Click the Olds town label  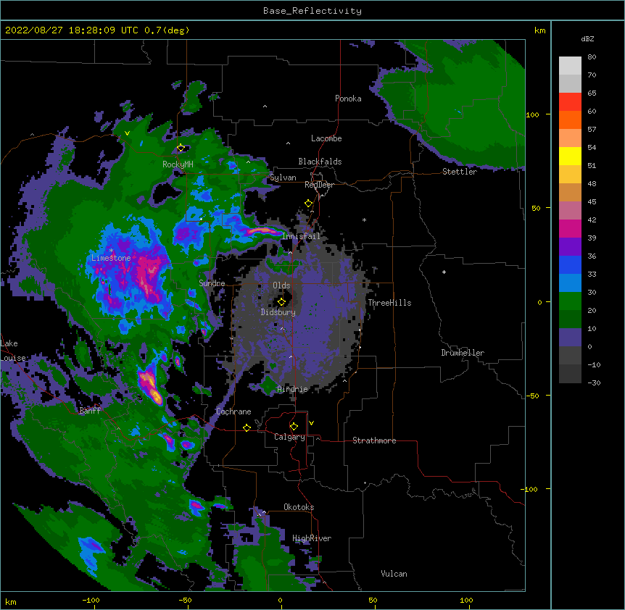pos(281,285)
